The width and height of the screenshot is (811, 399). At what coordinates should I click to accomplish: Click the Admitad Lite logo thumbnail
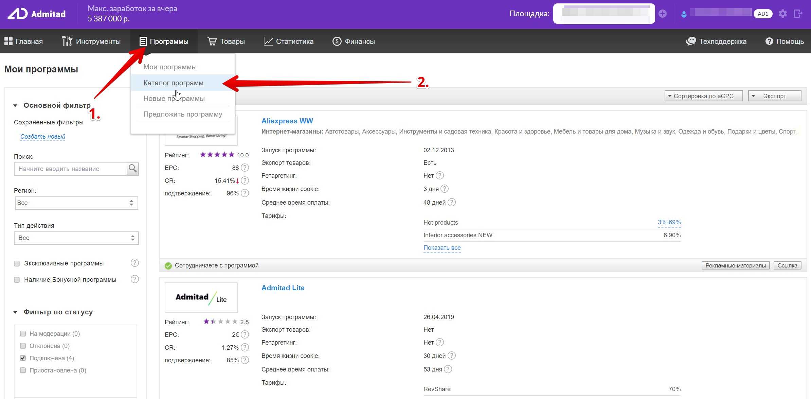point(201,297)
